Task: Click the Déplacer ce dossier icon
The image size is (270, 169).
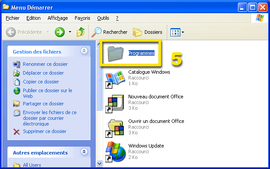Action: coord(17,73)
